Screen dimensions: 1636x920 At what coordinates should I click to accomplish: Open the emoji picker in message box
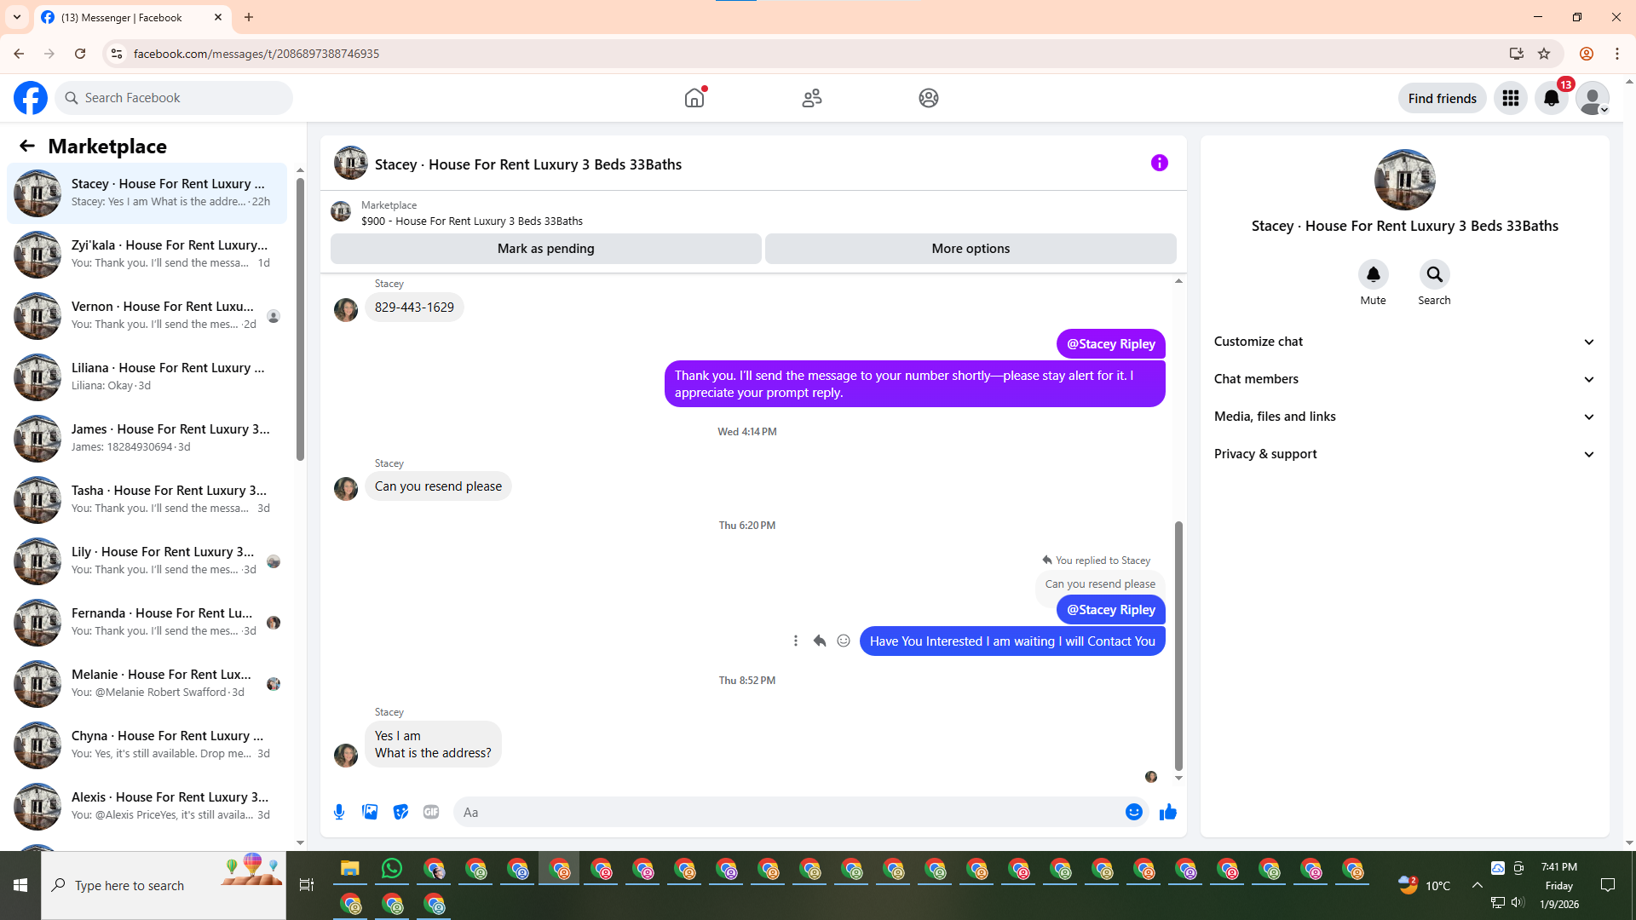pyautogui.click(x=1133, y=812)
